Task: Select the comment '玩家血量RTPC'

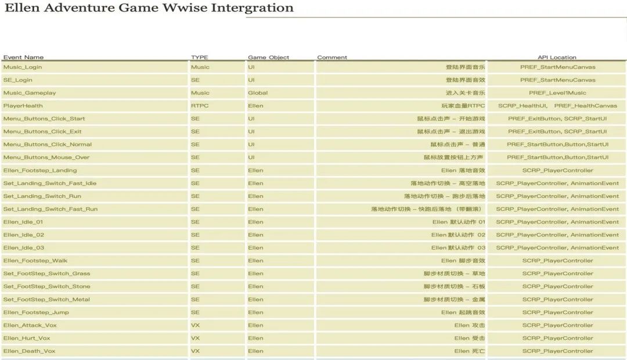Action: 463,106
